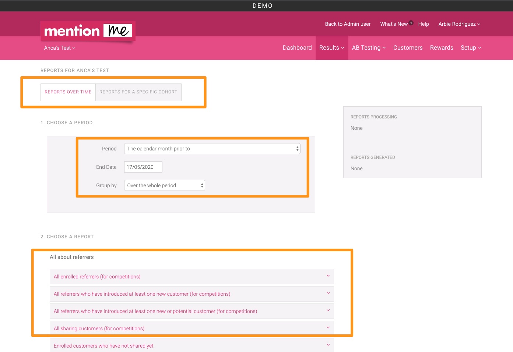Click Back to Admin user
513x352 pixels.
point(348,24)
